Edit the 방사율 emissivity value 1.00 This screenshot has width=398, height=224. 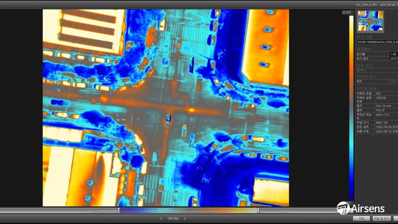(x=394, y=54)
